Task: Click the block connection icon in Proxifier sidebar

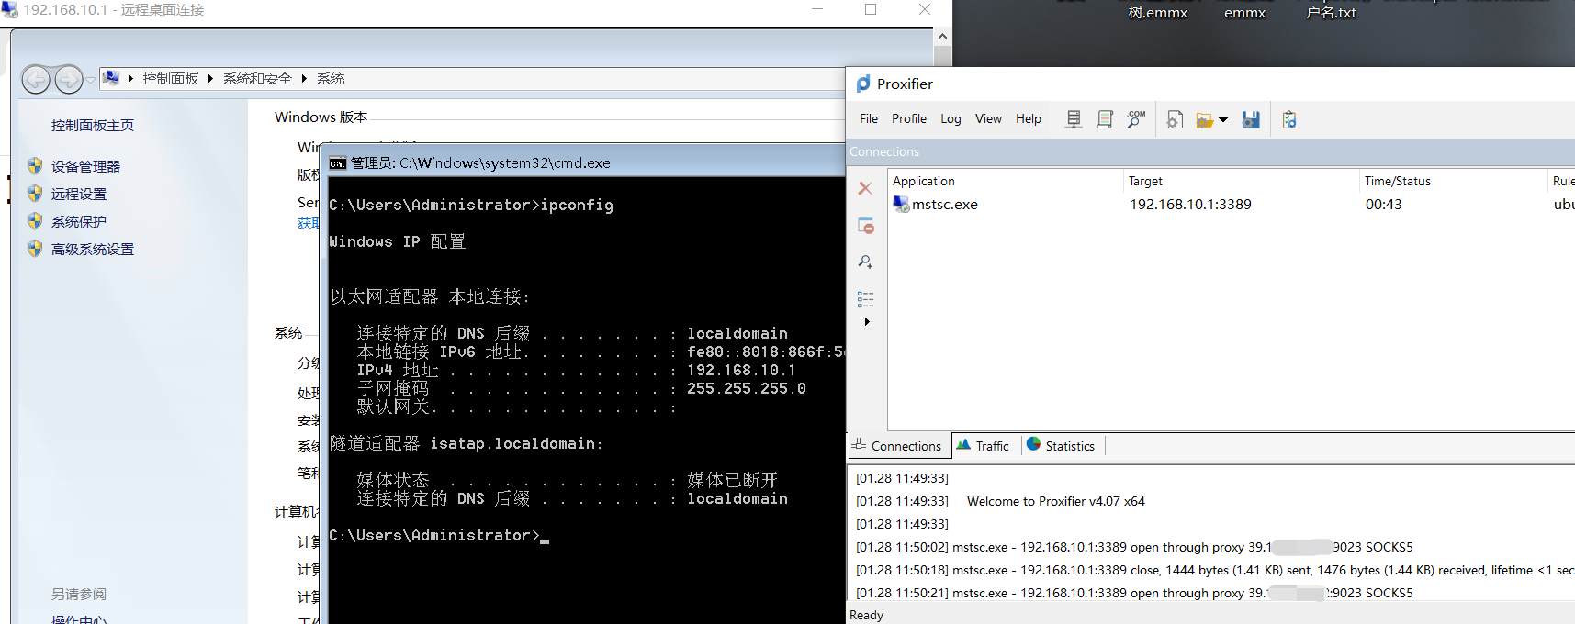Action: point(865,226)
